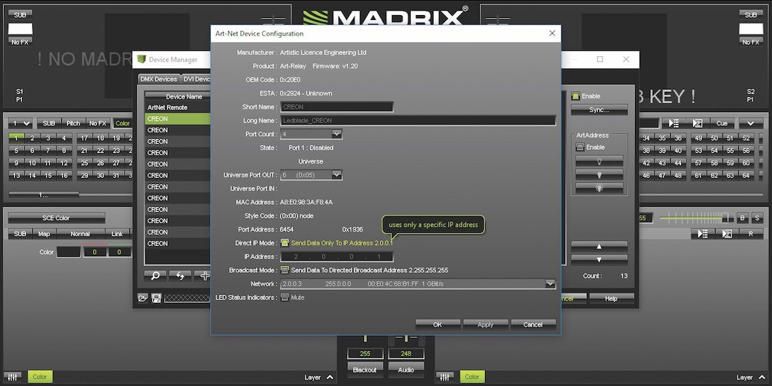772x386 pixels.
Task: Click the Apply button
Action: 486,325
